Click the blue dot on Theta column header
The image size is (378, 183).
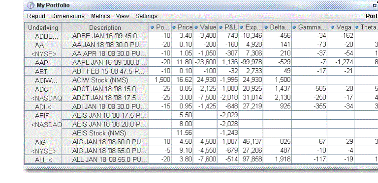pos(357,27)
